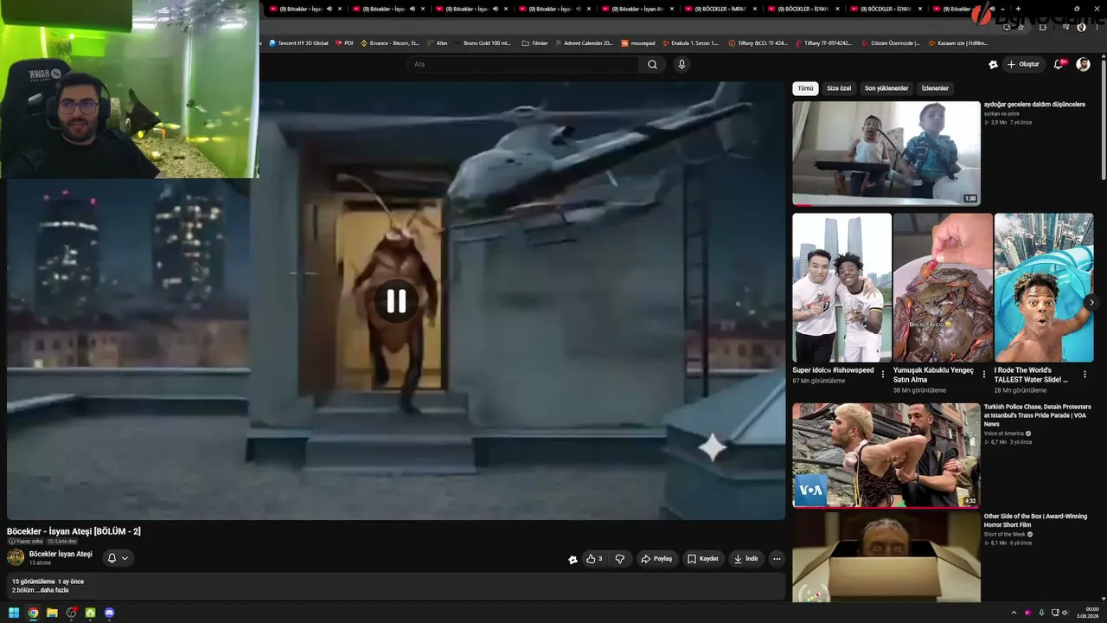Screen dimensions: 1107x623
Task: Expand description with ...daha fazla
Action: coord(54,590)
